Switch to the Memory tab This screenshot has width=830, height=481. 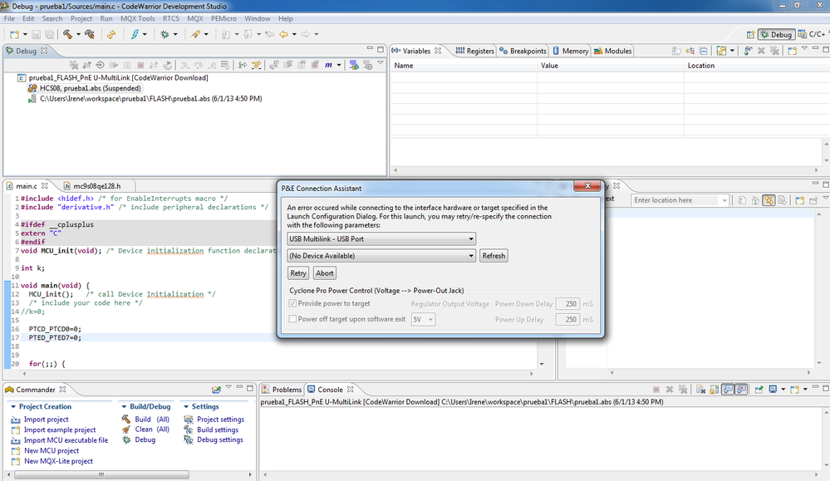coord(571,51)
